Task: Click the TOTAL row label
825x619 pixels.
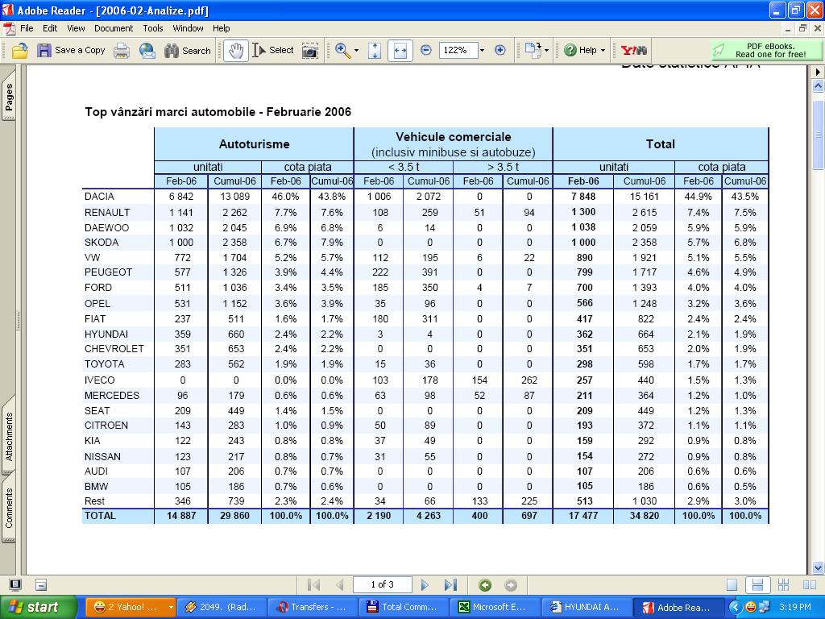Action: point(100,515)
